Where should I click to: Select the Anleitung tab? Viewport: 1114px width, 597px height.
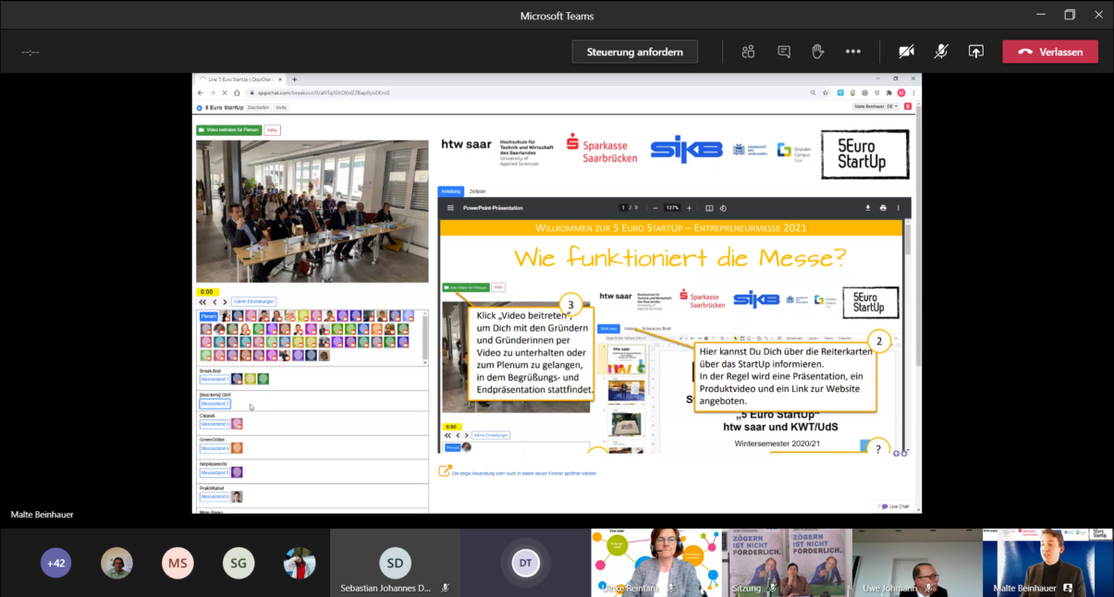[x=451, y=191]
